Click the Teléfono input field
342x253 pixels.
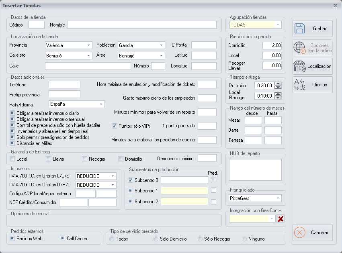pos(64,84)
